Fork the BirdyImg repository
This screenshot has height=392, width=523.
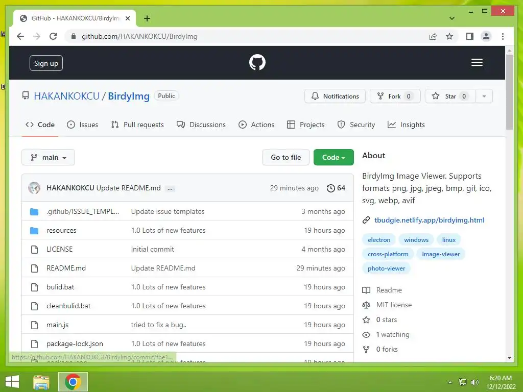pos(395,96)
